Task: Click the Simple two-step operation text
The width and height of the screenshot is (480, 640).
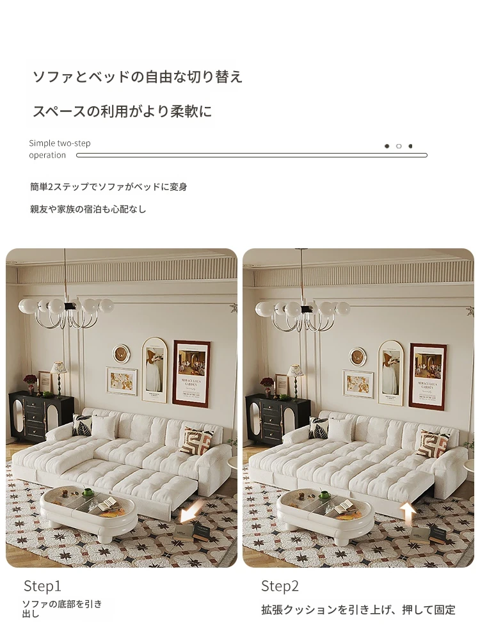Action: pyautogui.click(x=60, y=149)
